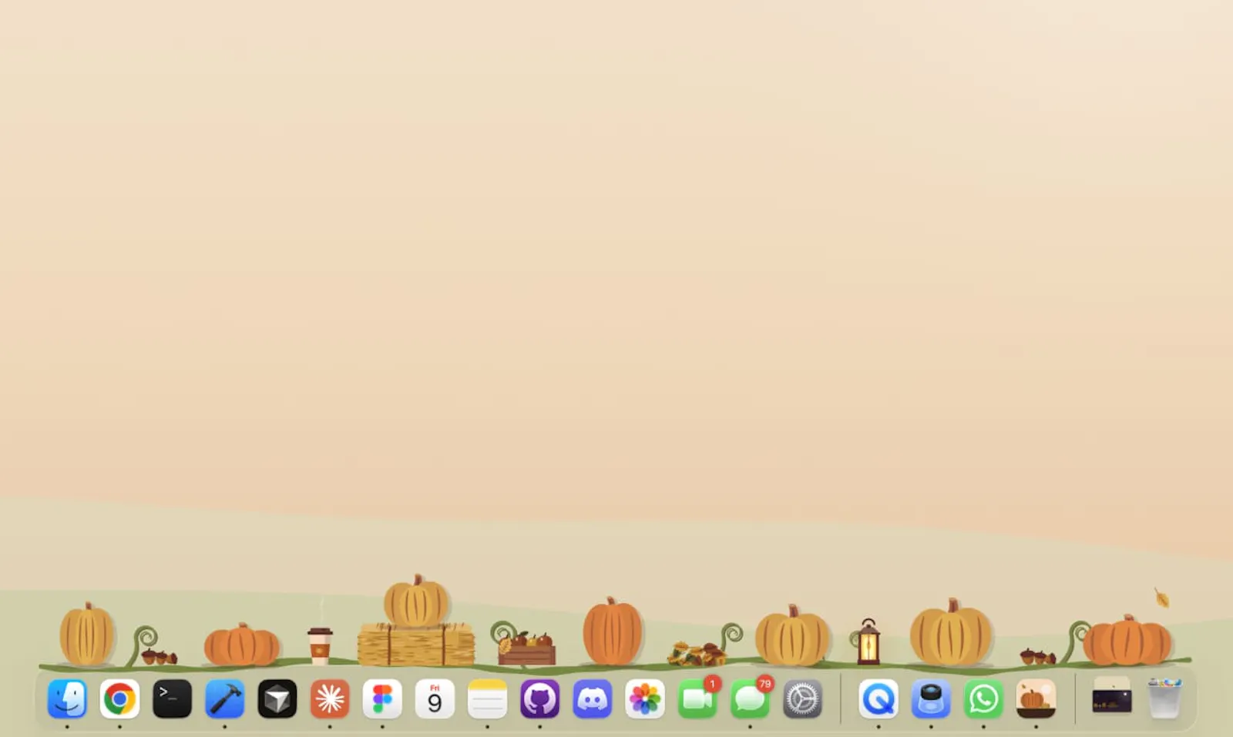The image size is (1233, 737).
Task: Open the Notes app in the dock
Action: 487,699
